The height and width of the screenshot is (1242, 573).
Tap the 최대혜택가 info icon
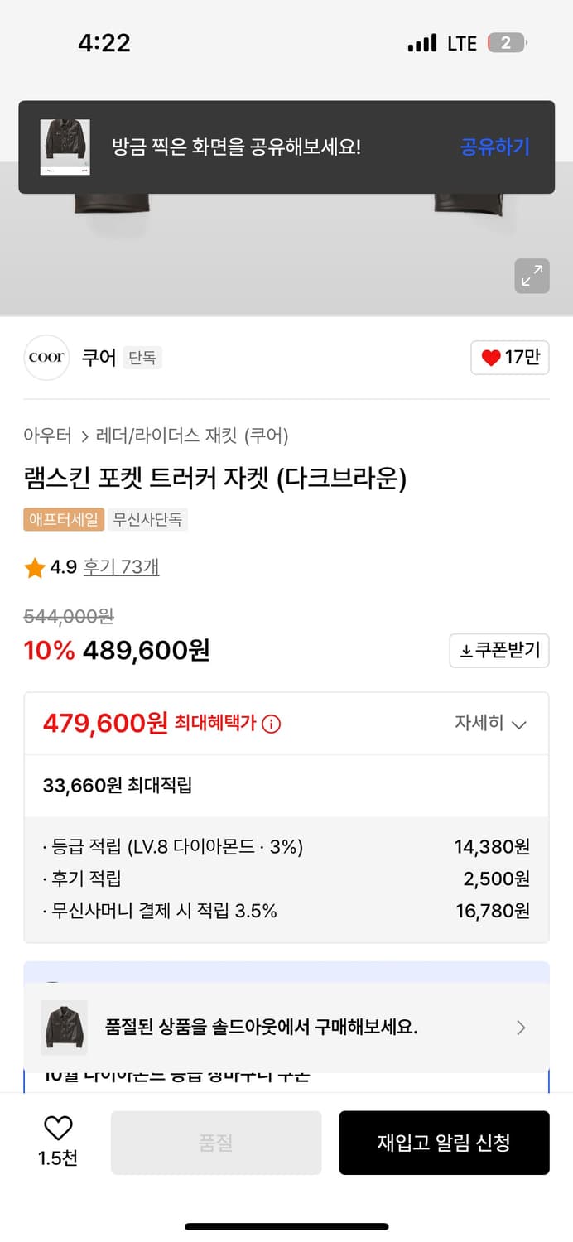[271, 724]
